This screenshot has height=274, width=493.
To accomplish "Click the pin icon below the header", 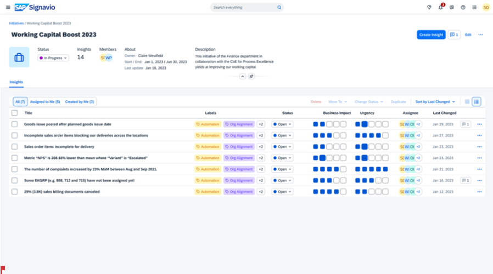I will pos(251,77).
